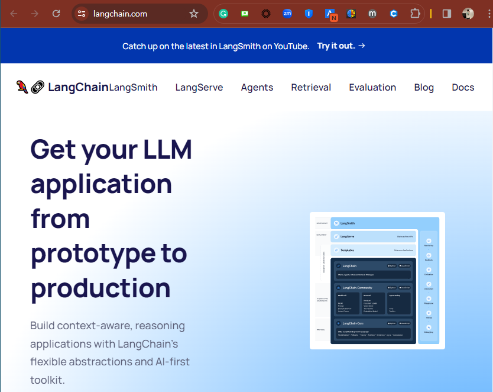
Task: Open the Agents nav item
Action: [x=257, y=87]
